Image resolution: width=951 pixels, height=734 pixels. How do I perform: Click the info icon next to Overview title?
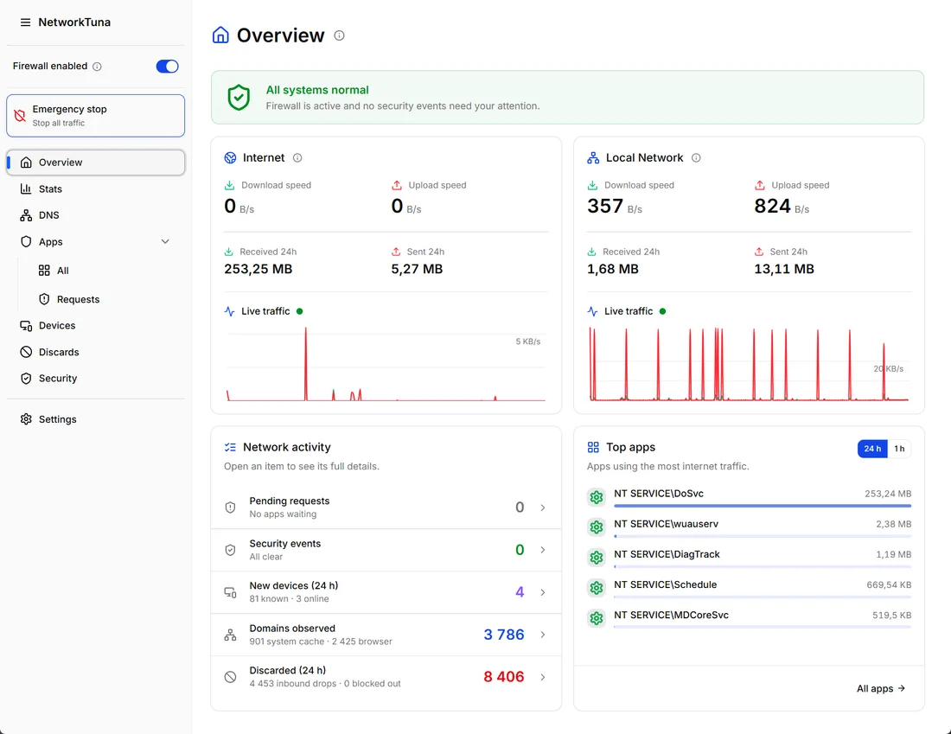point(340,35)
